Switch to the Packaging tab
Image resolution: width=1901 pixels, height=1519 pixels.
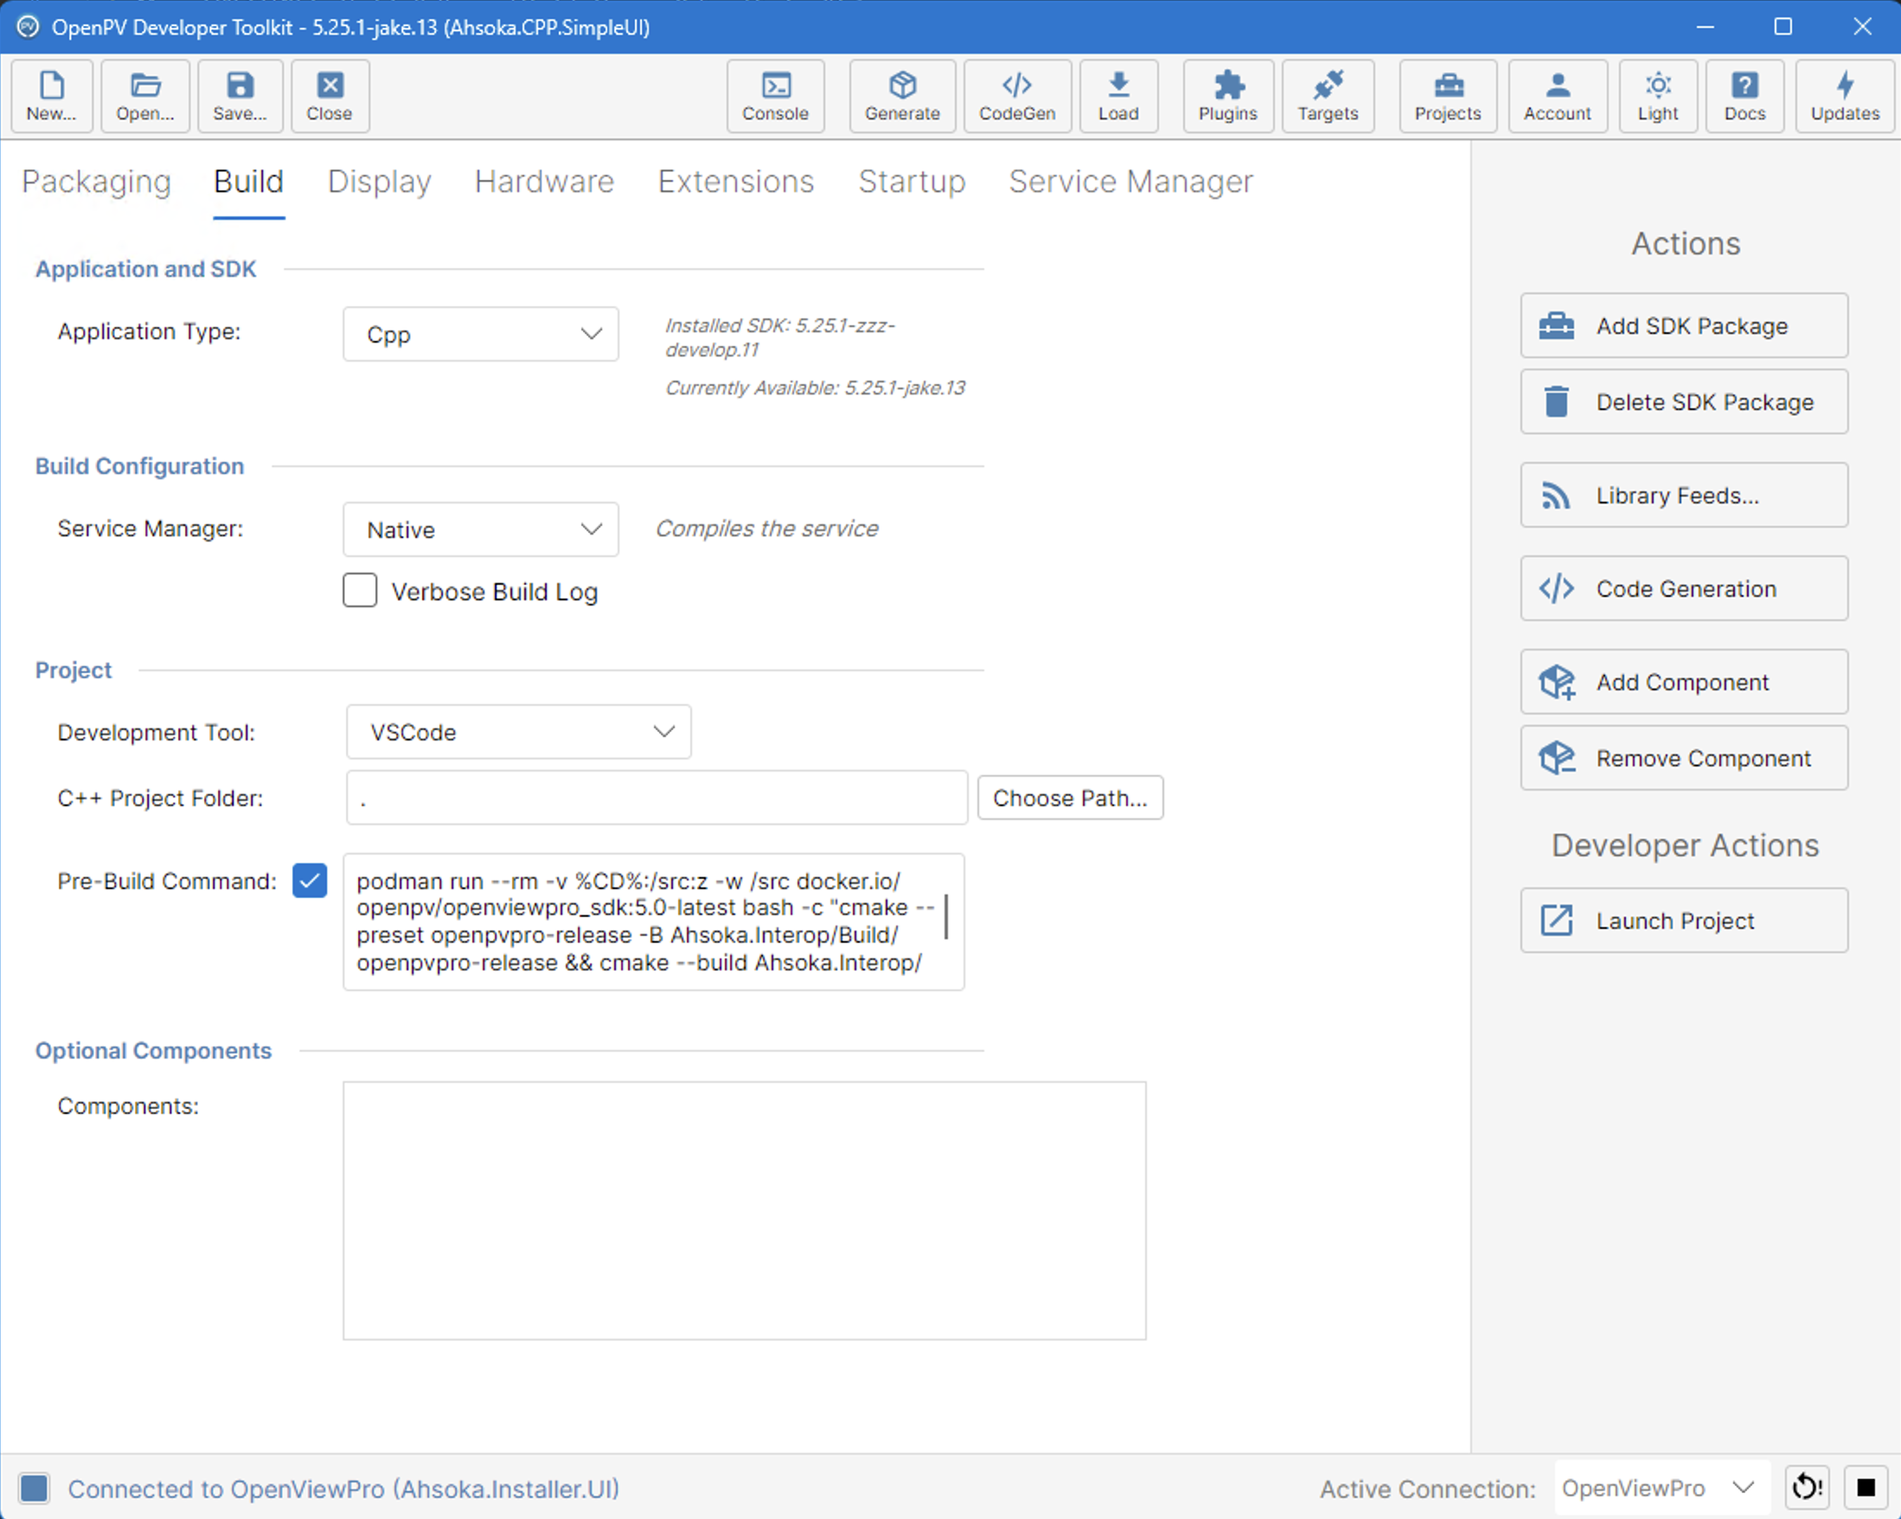(96, 182)
